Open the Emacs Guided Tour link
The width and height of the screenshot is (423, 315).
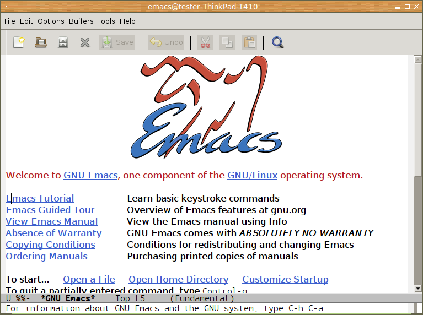(x=50, y=210)
